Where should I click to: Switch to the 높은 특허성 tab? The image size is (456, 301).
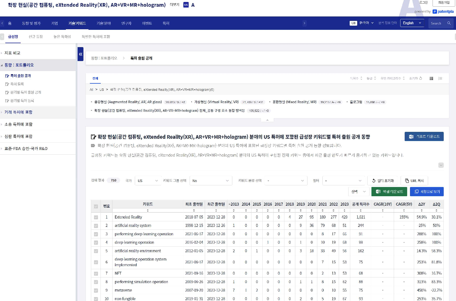[x=62, y=37]
